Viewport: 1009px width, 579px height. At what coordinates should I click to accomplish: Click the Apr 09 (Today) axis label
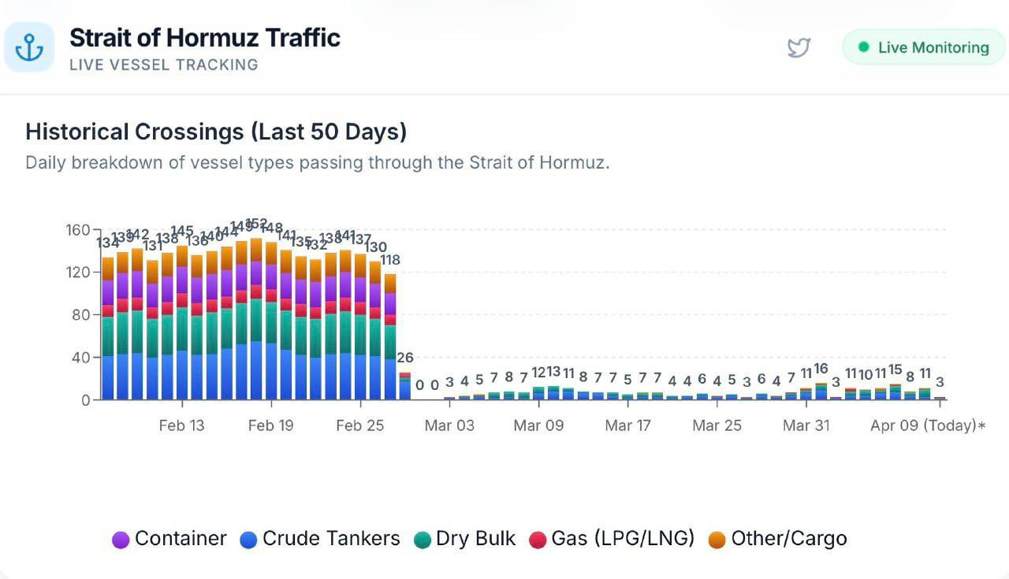(923, 426)
